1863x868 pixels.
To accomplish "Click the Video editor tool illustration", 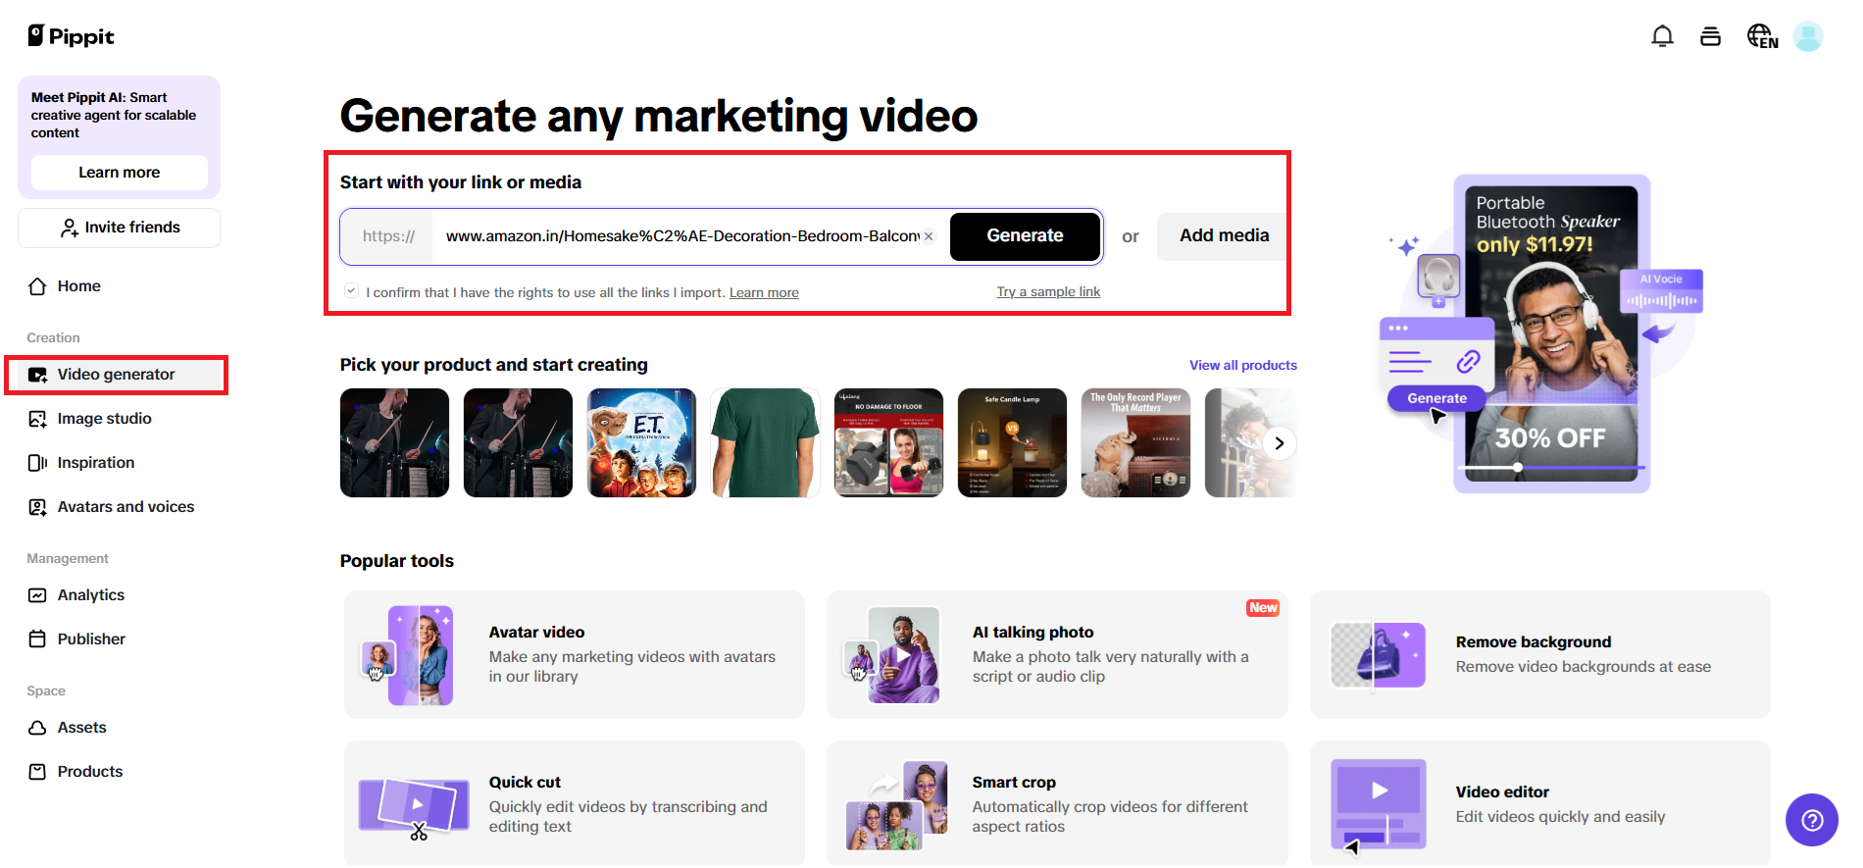I will pyautogui.click(x=1378, y=805).
